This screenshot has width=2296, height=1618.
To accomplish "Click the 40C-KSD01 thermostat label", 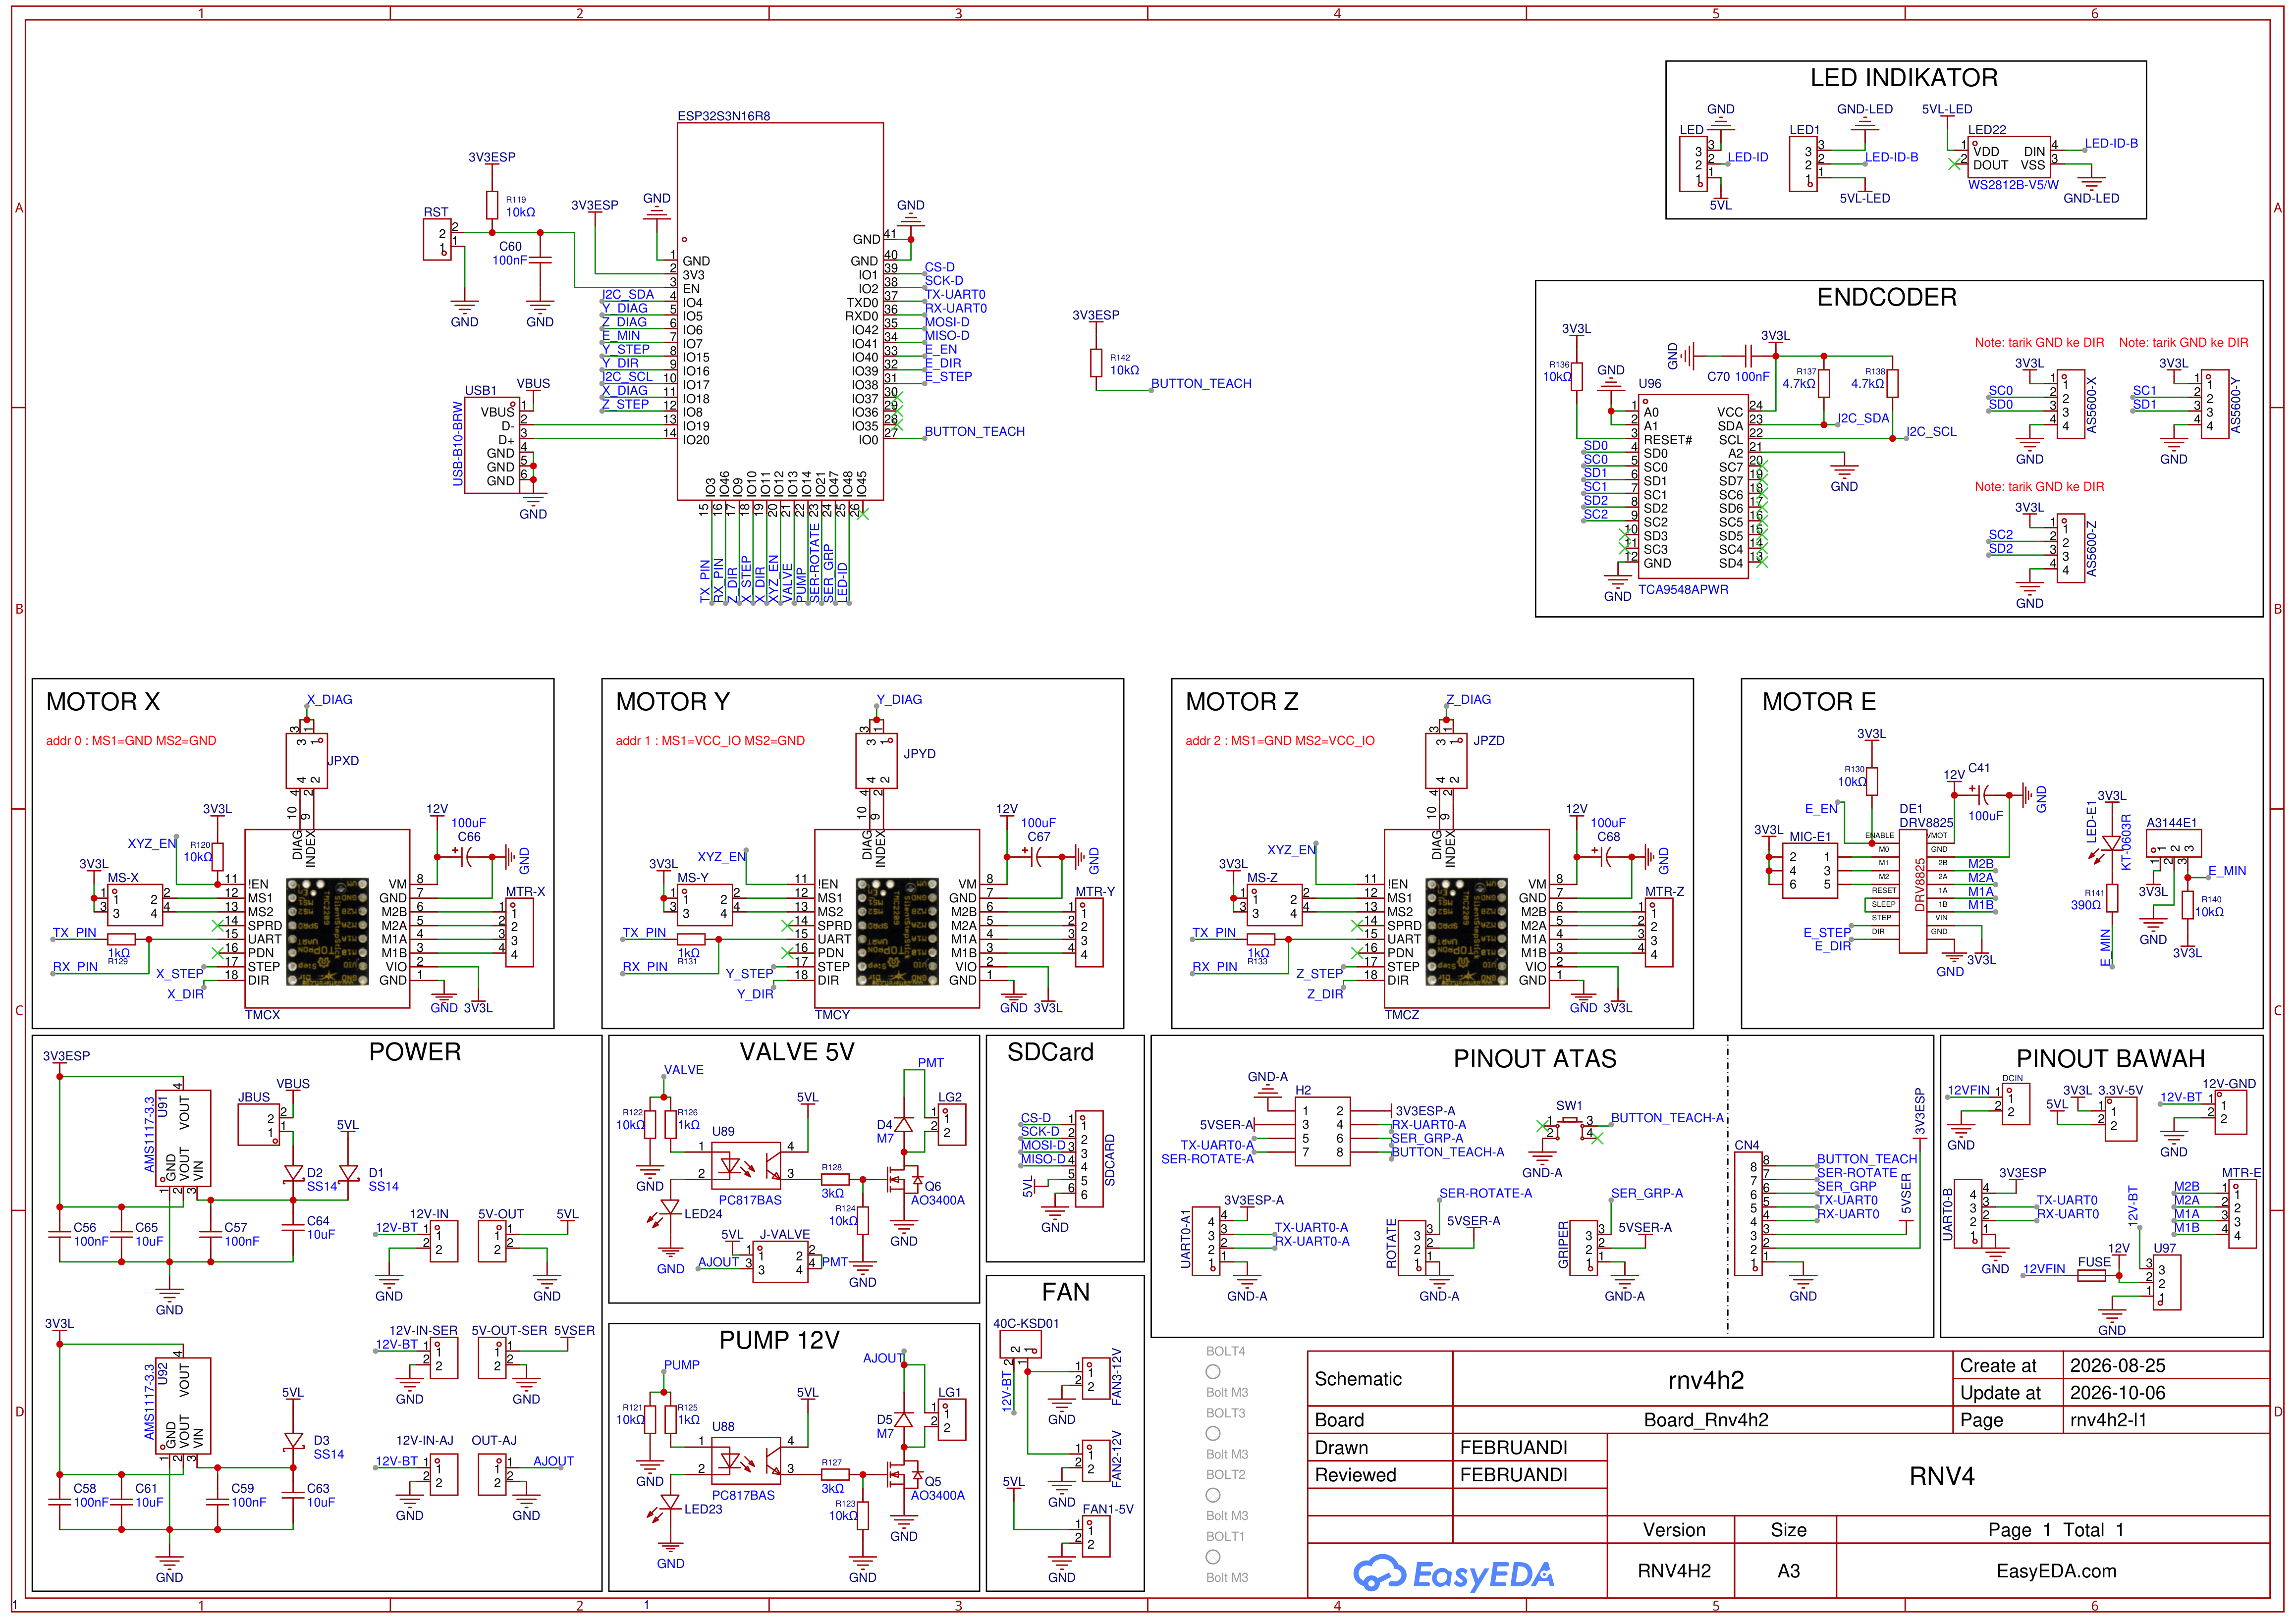I will pos(1026,1323).
